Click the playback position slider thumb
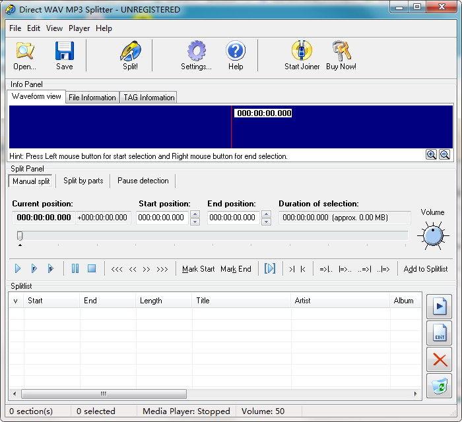Viewport: 462px width, 422px height. click(20, 235)
